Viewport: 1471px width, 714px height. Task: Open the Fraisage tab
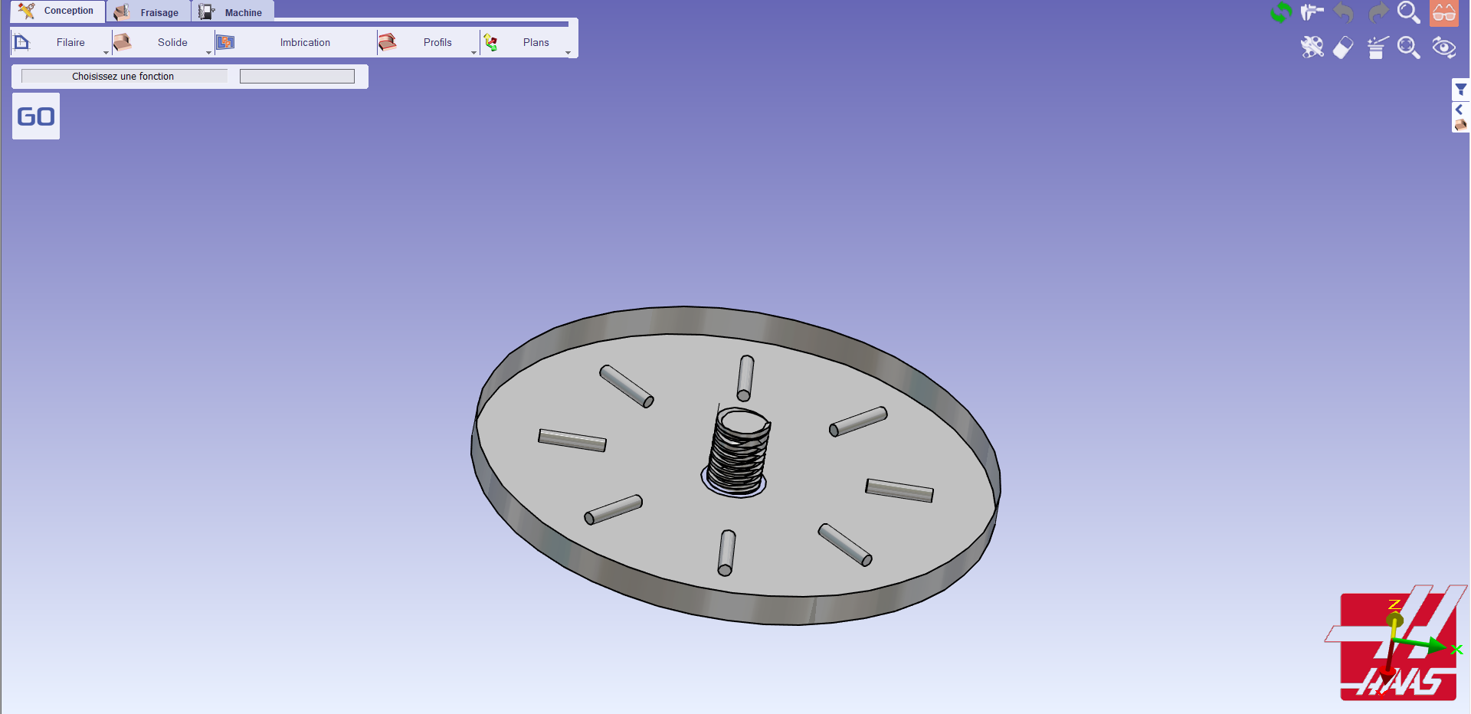click(149, 12)
